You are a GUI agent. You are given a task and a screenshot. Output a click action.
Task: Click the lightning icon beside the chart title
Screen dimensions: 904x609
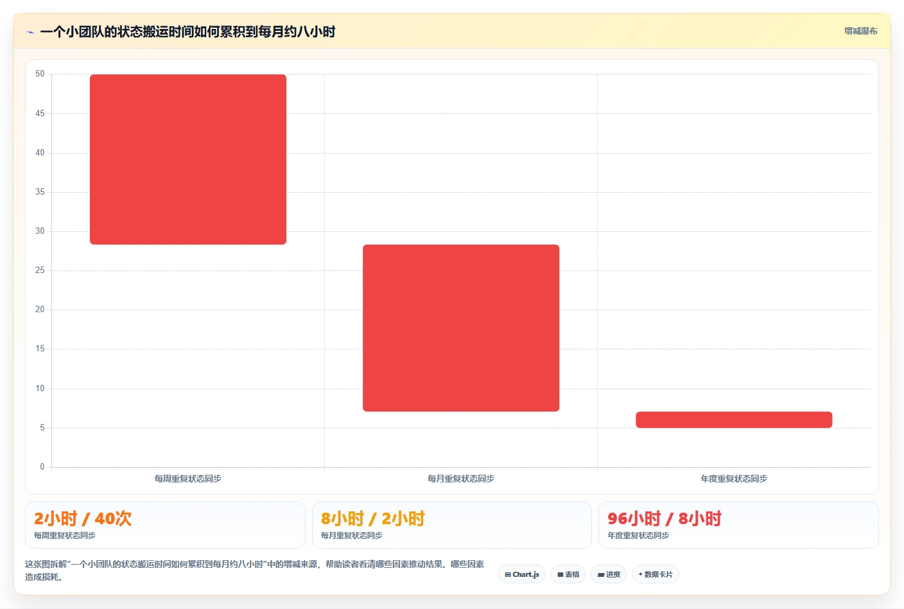(x=30, y=32)
